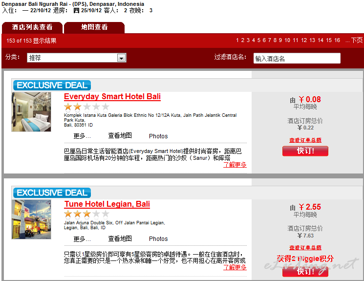The width and height of the screenshot is (364, 281).
Task: Click 更多… for Tune Hotel Legian
Action: coord(82,239)
